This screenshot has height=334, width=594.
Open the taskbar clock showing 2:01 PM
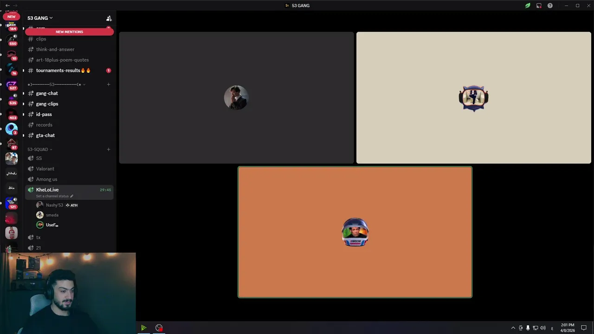click(568, 328)
